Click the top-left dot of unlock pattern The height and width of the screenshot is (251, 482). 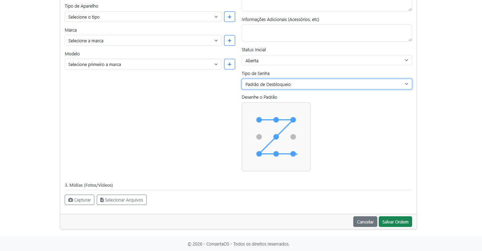[259, 120]
